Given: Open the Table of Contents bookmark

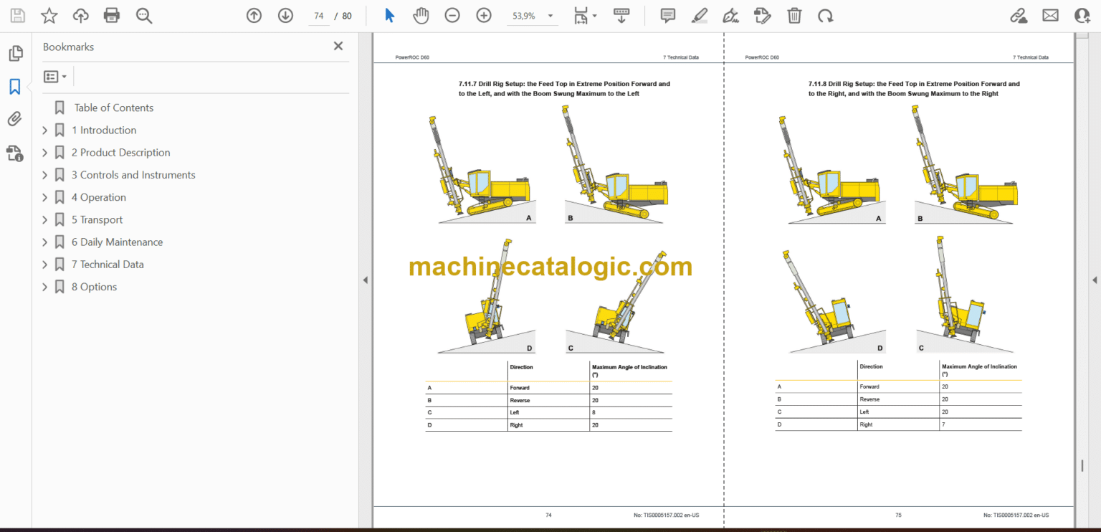Looking at the screenshot, I should [x=114, y=108].
